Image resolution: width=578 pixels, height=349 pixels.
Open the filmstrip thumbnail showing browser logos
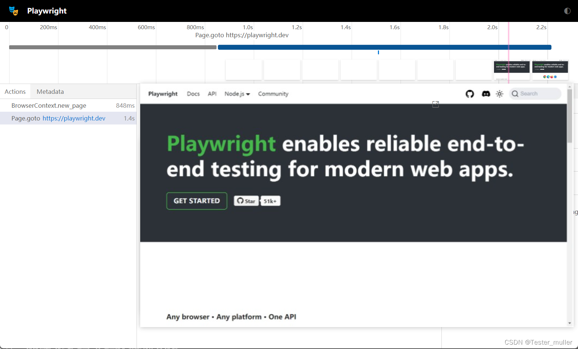[550, 70]
